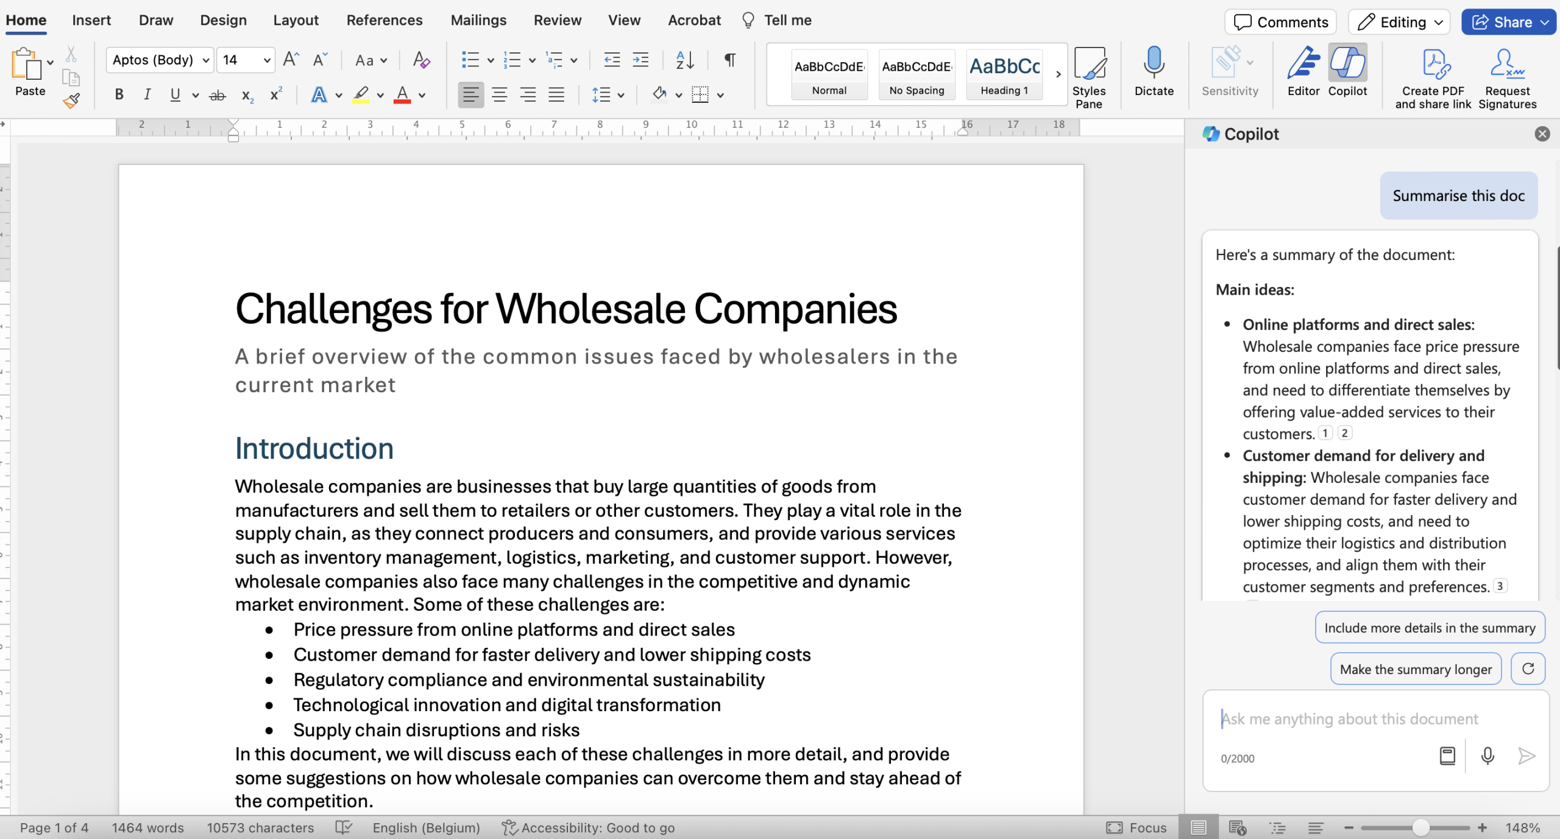Image resolution: width=1560 pixels, height=839 pixels.
Task: Click the Format Painter brush icon
Action: pos(71,100)
